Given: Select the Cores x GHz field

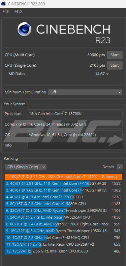Looking at the screenshot, I should (x=75, y=124).
